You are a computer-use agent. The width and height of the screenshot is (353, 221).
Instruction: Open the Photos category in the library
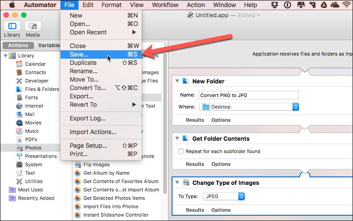[33, 148]
